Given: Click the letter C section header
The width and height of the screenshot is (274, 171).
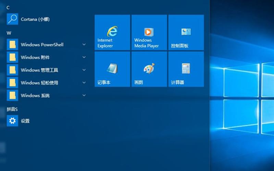Looking at the screenshot, I should 8,8.
